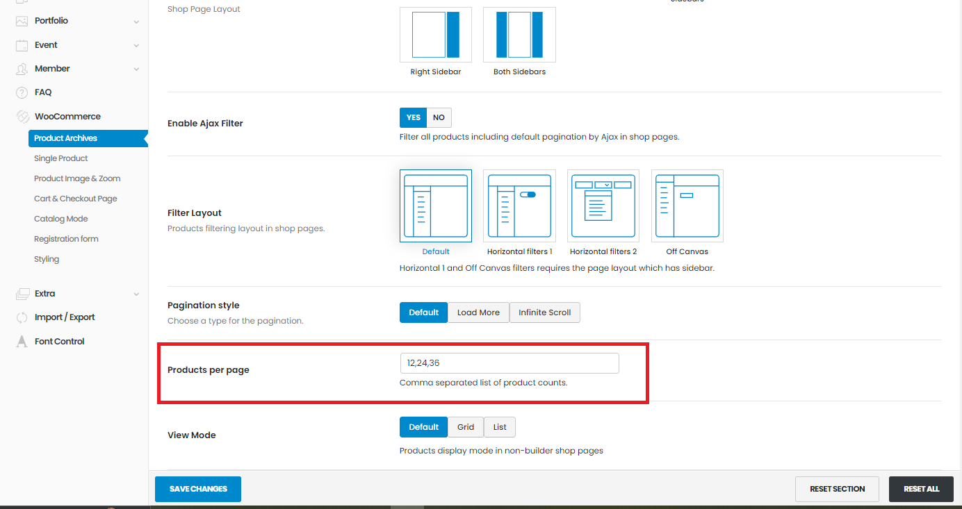
Task: Click the Event calendar icon
Action: (x=22, y=45)
